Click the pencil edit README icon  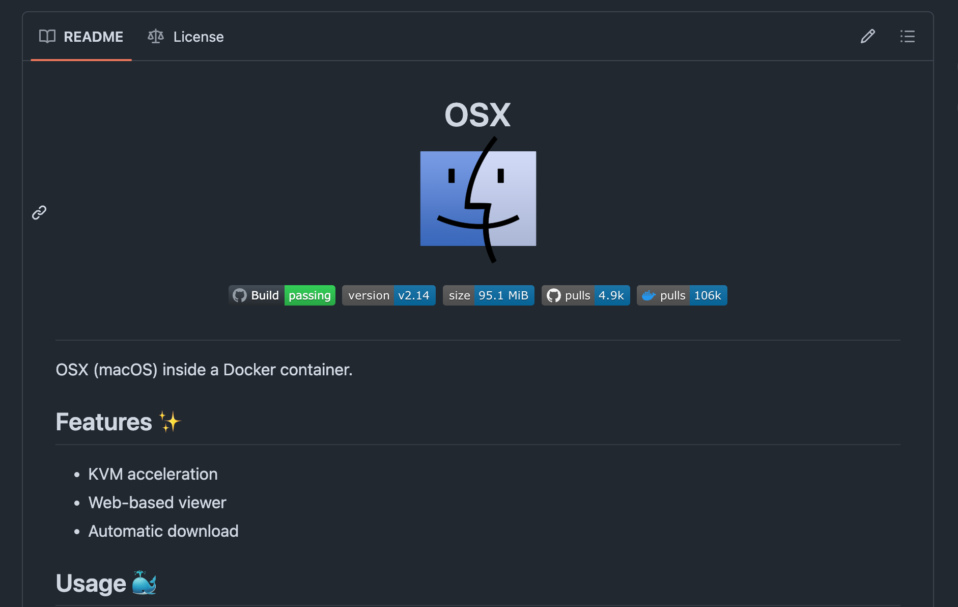tap(867, 37)
